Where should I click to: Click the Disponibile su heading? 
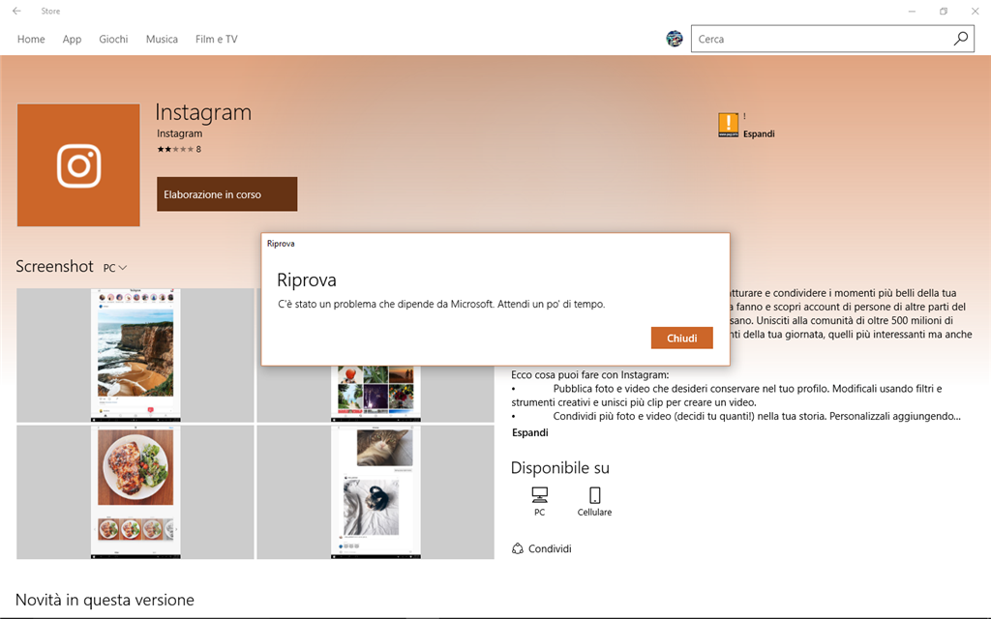[560, 468]
